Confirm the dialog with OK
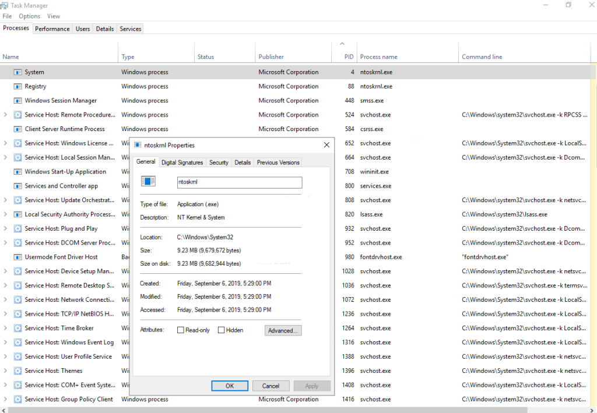The width and height of the screenshot is (597, 413). coord(230,386)
